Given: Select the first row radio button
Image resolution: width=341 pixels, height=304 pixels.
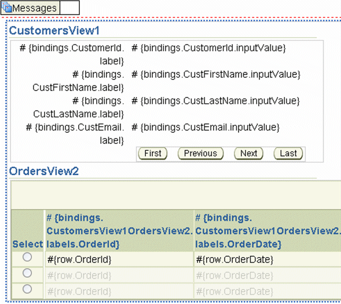Looking at the screenshot, I should (x=27, y=257).
